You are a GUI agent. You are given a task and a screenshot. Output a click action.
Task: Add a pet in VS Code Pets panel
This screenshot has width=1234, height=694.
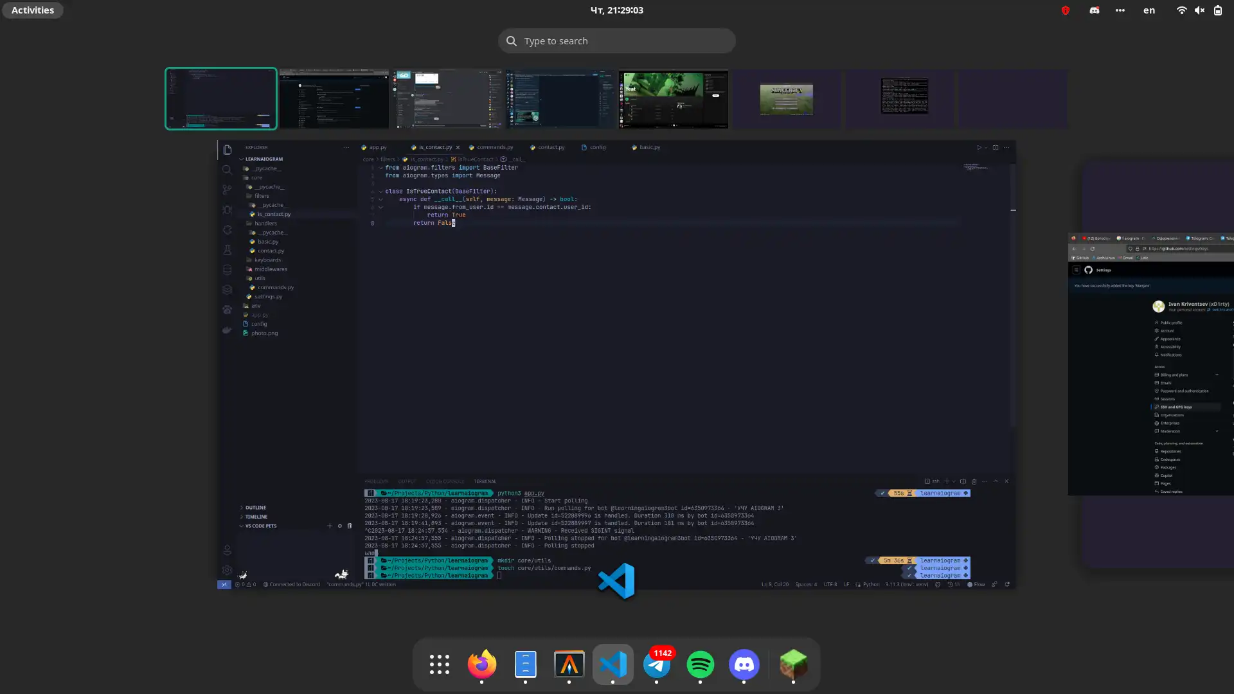pos(330,526)
